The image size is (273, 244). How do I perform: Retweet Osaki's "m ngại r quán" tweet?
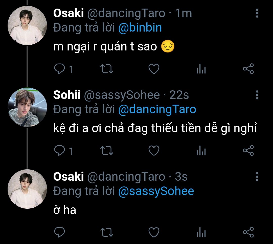[x=107, y=69]
